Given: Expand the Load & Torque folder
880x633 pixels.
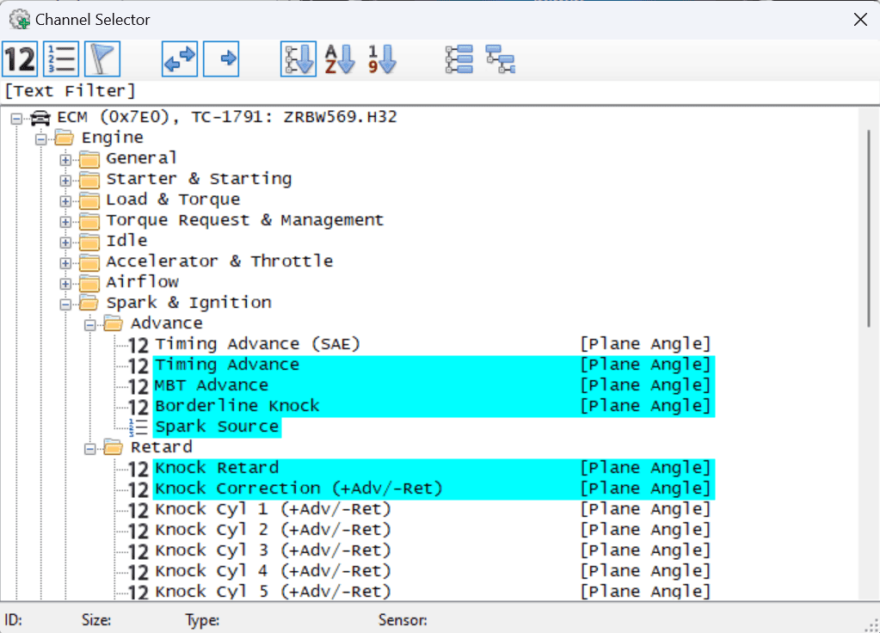Looking at the screenshot, I should [65, 201].
